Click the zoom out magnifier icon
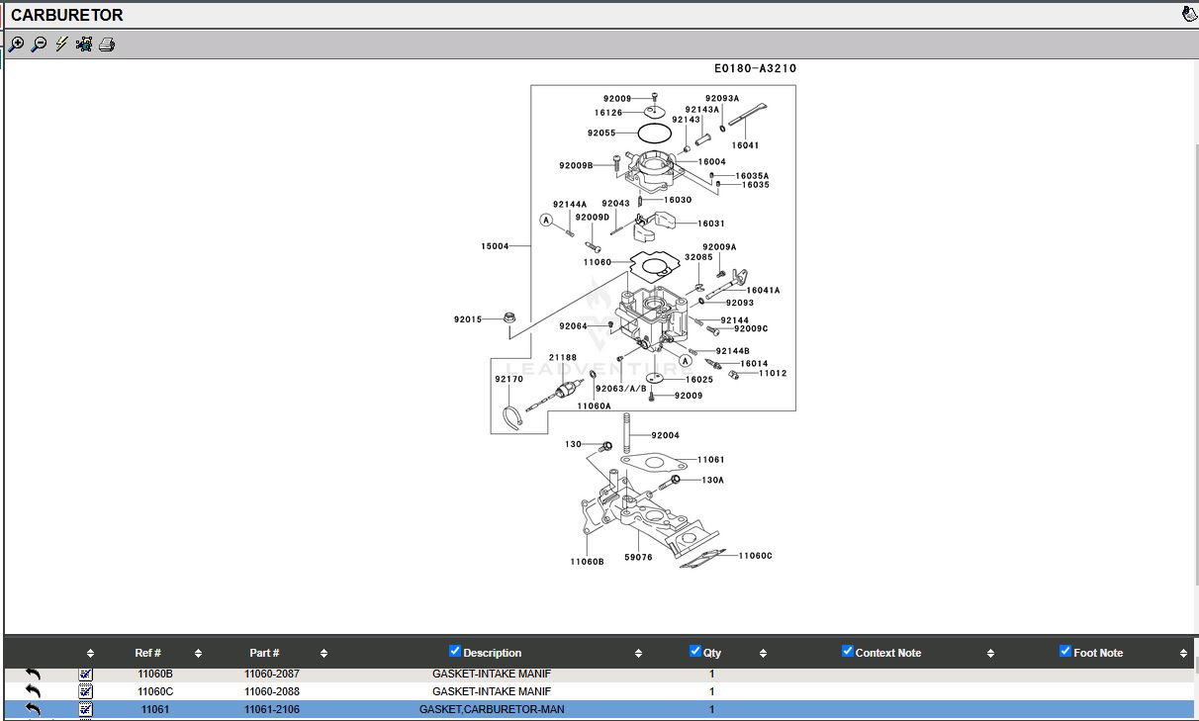 [x=39, y=45]
